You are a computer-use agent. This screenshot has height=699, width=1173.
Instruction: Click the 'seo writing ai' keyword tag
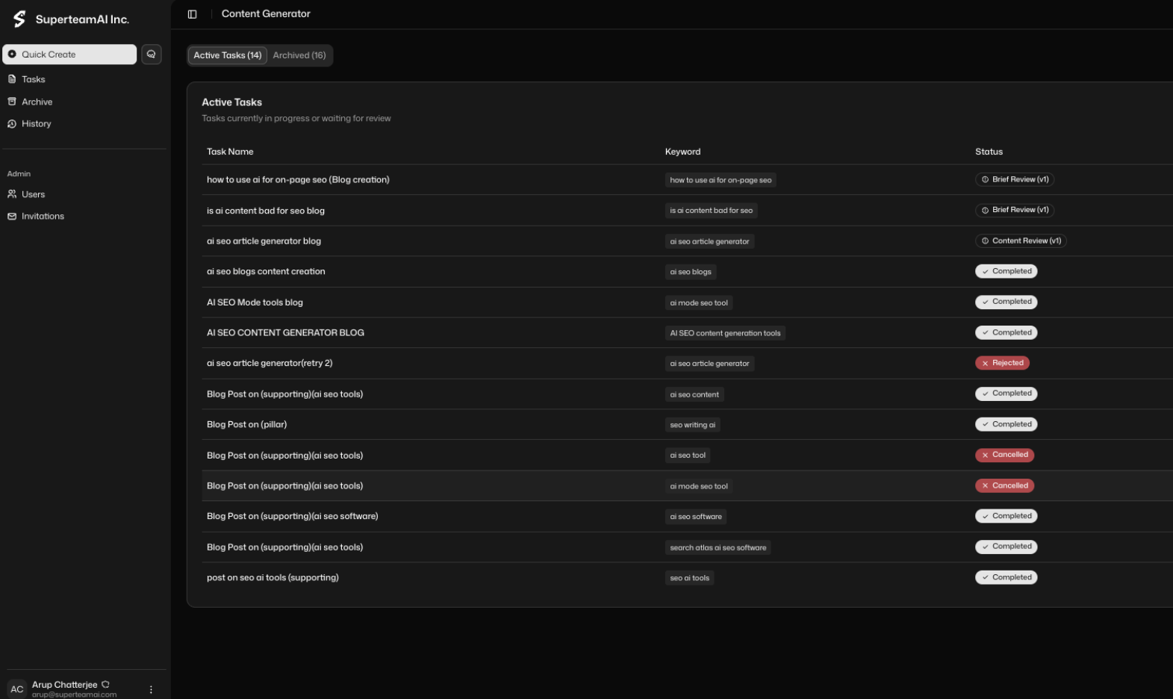692,425
